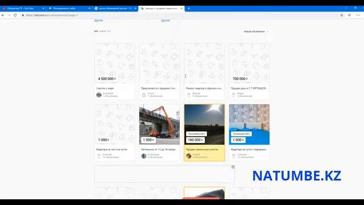
Task: Click the seller phone icon on Предлагается к продаже card
Action: point(144,95)
